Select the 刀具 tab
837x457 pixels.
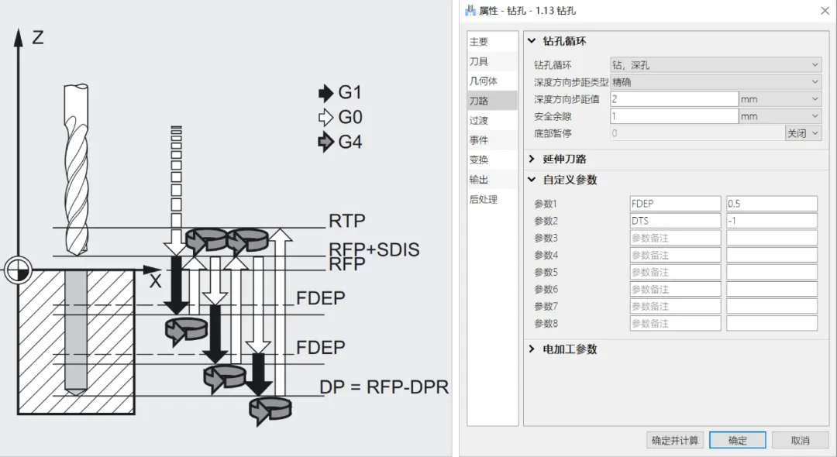(492, 61)
